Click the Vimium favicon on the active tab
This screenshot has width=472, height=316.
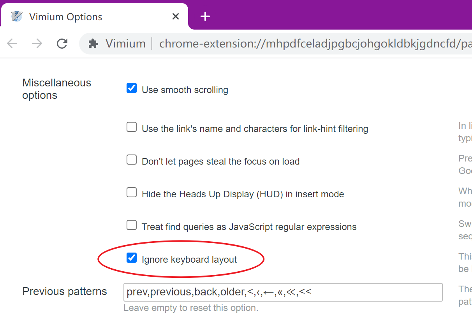coord(17,16)
